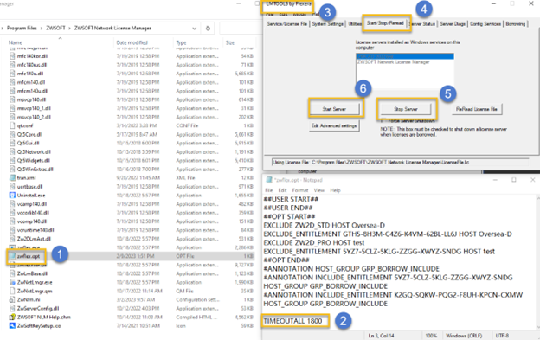Select the Uninstall.exe application icon
Viewport: 540px width, 340px height.
click(x=12, y=196)
